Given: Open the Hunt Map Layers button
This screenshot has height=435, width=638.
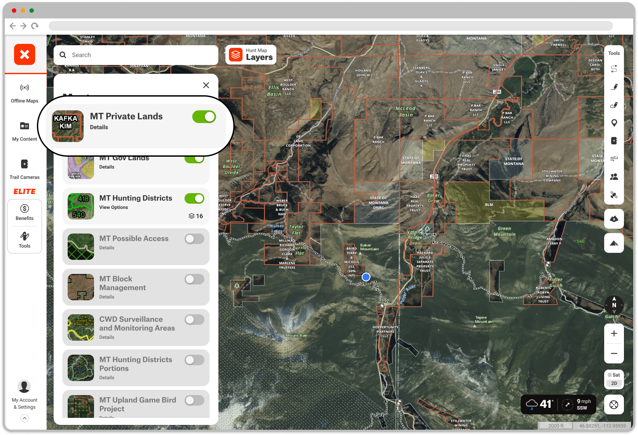Looking at the screenshot, I should tap(251, 54).
